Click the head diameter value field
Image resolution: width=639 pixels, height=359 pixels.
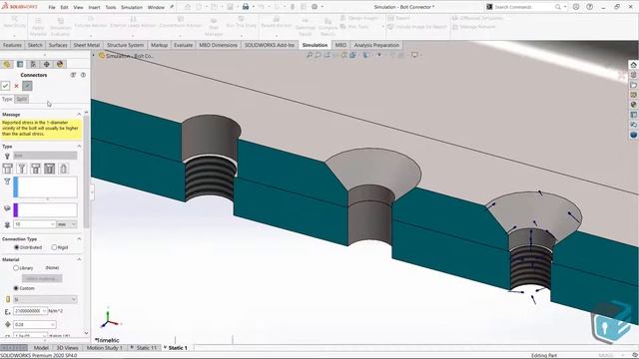pyautogui.click(x=32, y=224)
